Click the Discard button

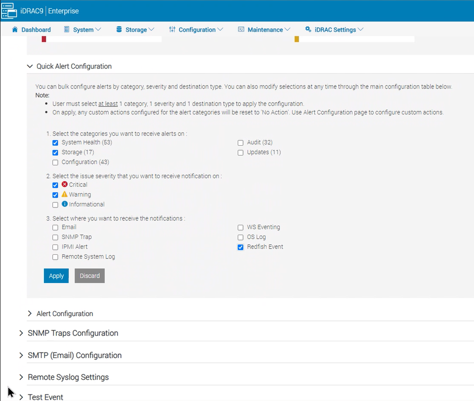point(89,276)
